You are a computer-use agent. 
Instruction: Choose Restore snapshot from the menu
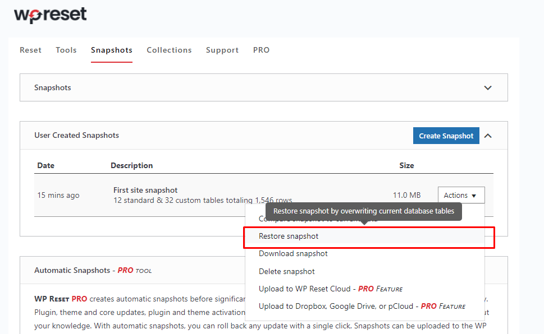click(365, 236)
